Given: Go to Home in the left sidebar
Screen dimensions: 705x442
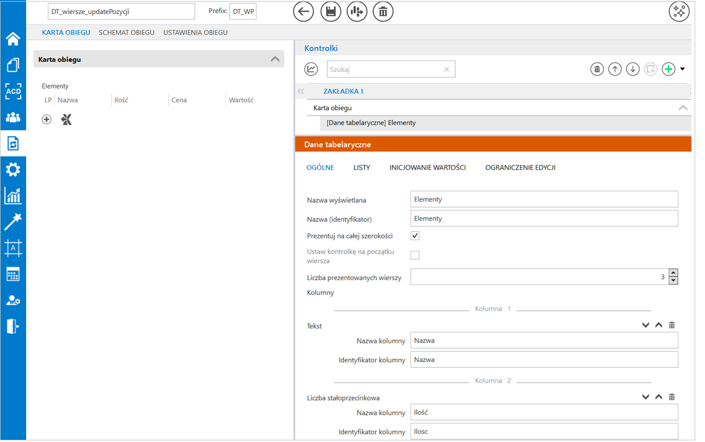Looking at the screenshot, I should click(13, 39).
